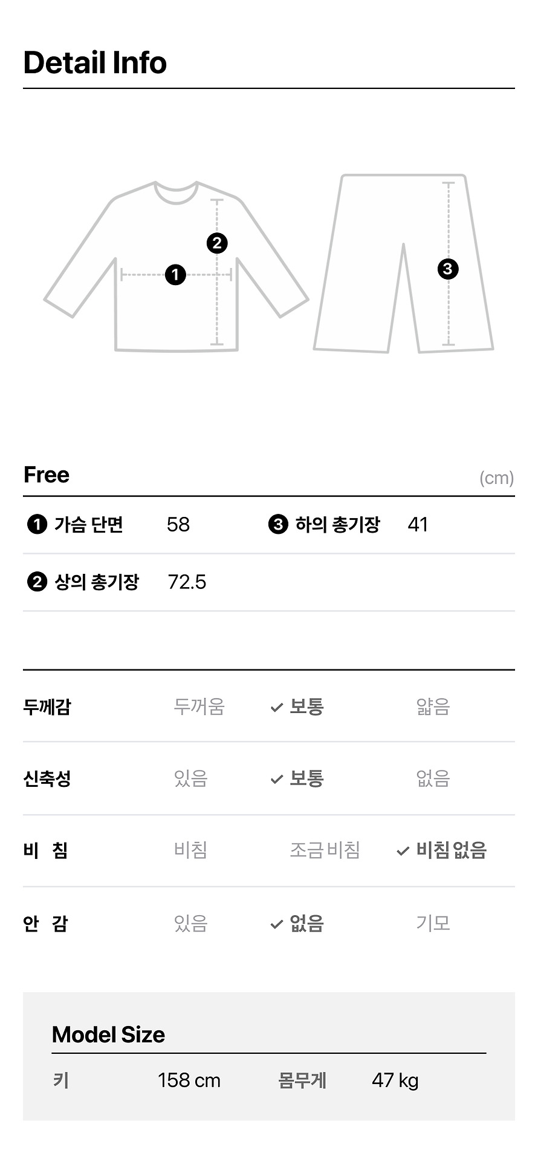Click the shorts outline illustration

[x=404, y=263]
